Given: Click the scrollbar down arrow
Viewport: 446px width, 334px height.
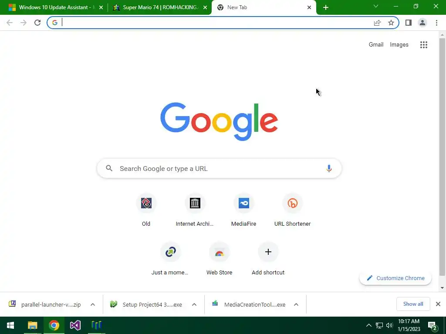Looking at the screenshot, I should (x=442, y=288).
